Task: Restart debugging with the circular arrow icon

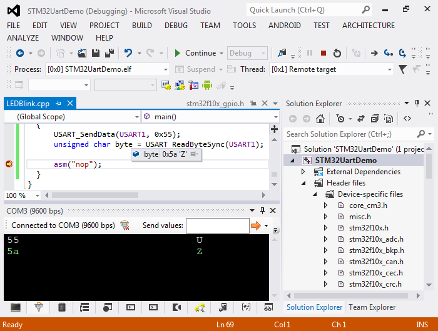Action: [337, 53]
